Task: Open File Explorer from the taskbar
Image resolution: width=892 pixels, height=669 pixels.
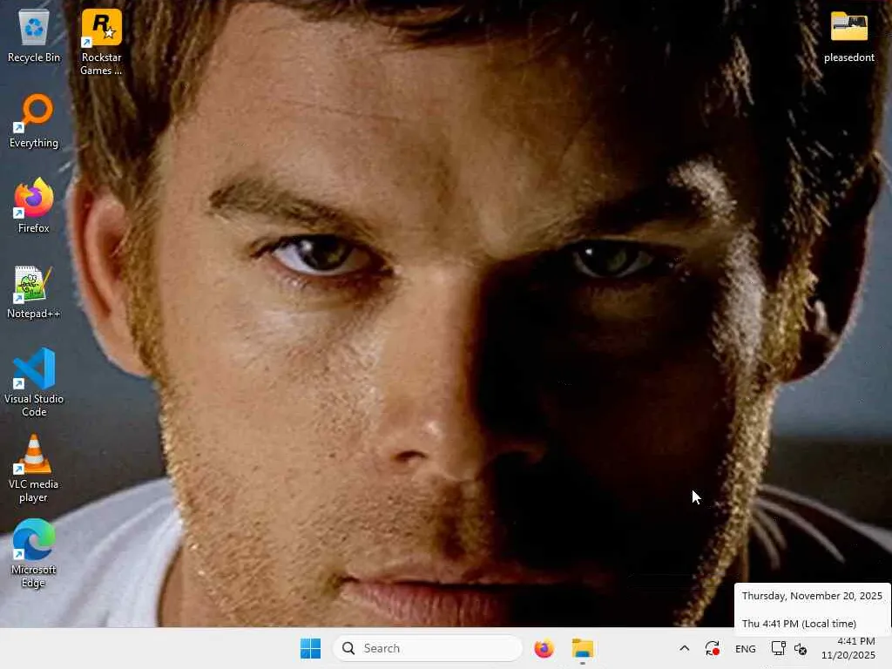Action: pos(583,648)
